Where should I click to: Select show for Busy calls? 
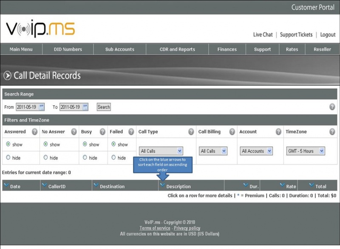click(x=85, y=144)
